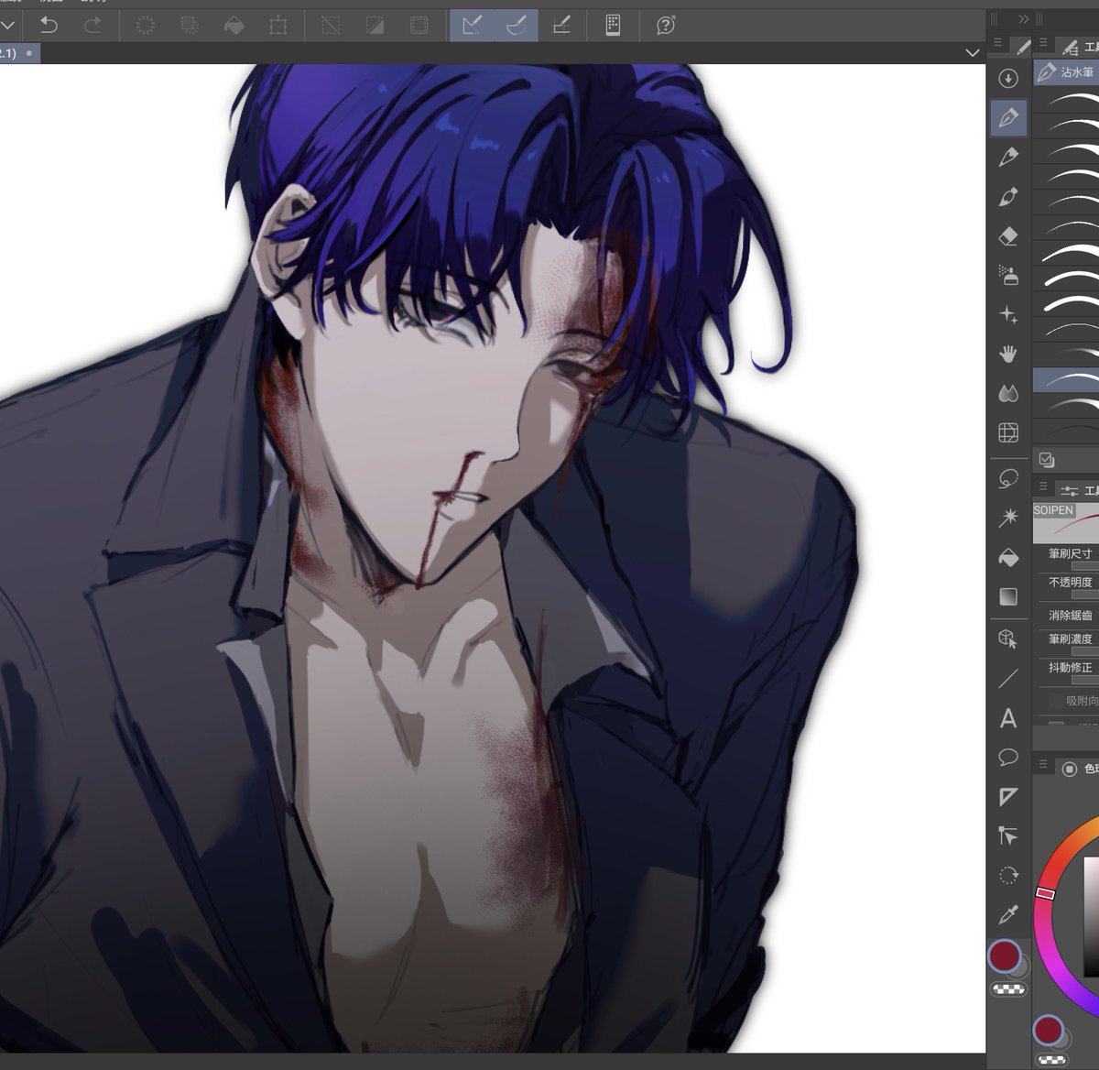Click the Tool Property panel sliders tab icon

click(x=1069, y=491)
